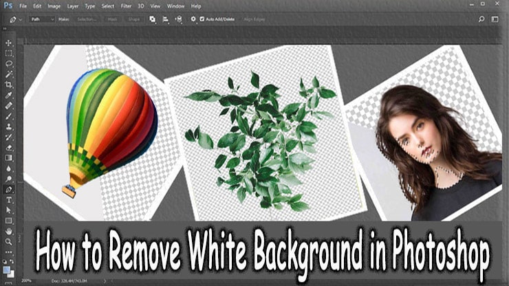Select the Magic Wand tool
Image resolution: width=509 pixels, height=286 pixels.
(8, 74)
